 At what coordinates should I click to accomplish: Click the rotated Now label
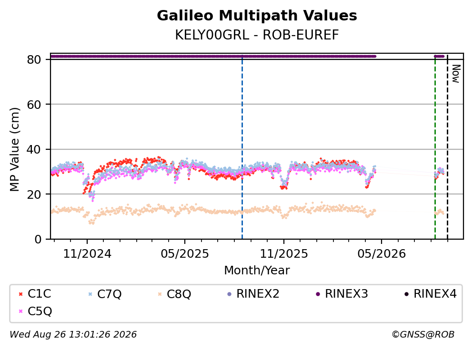[x=456, y=74]
